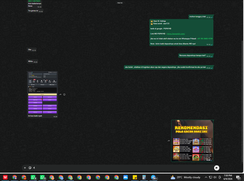The width and height of the screenshot is (244, 181).
Task: Click forward arrow beside the received screenshot
Action: point(60,95)
